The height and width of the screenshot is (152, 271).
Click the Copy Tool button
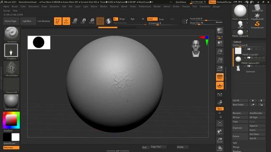(x=158, y=147)
